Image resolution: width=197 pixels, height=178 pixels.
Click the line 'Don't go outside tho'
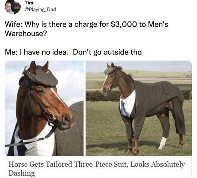107,52
